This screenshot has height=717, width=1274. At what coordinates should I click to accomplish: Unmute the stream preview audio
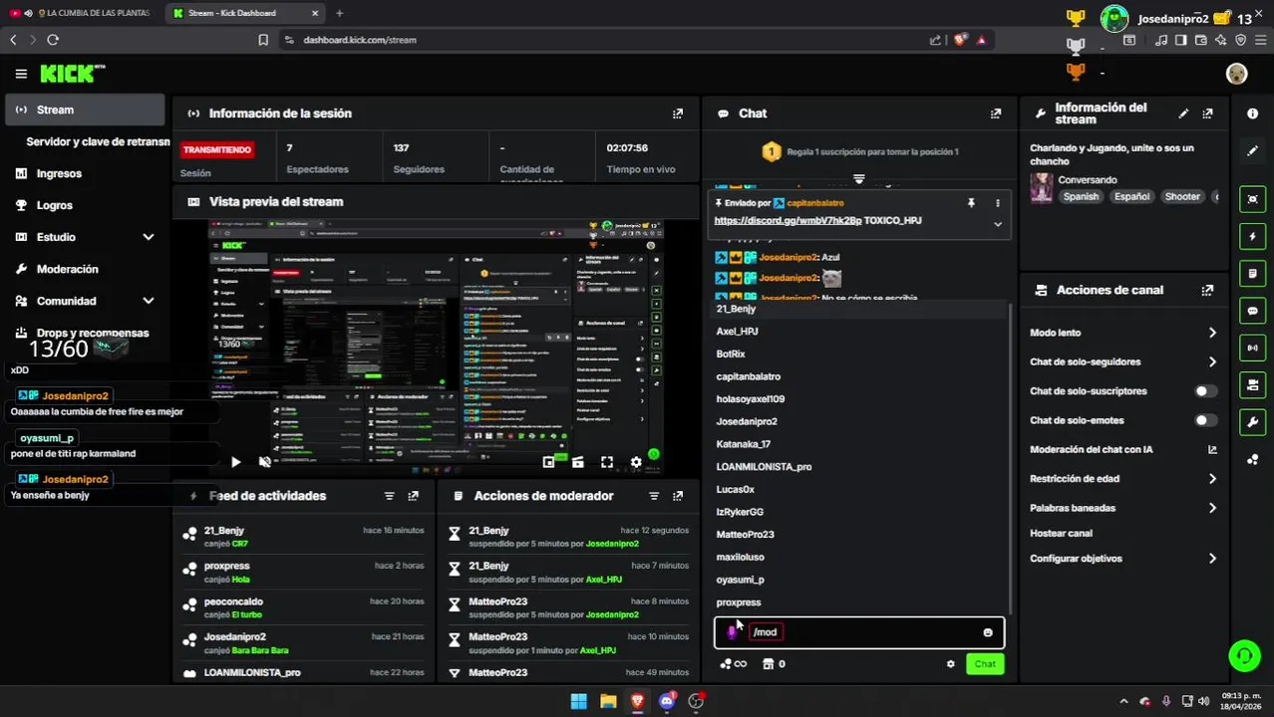click(x=264, y=462)
